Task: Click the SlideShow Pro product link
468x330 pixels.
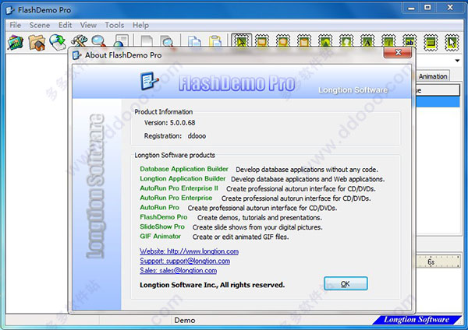Action: 162,226
